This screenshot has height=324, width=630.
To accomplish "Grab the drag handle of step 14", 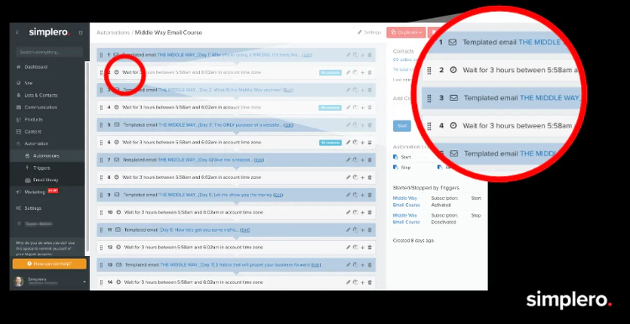I will [x=101, y=282].
